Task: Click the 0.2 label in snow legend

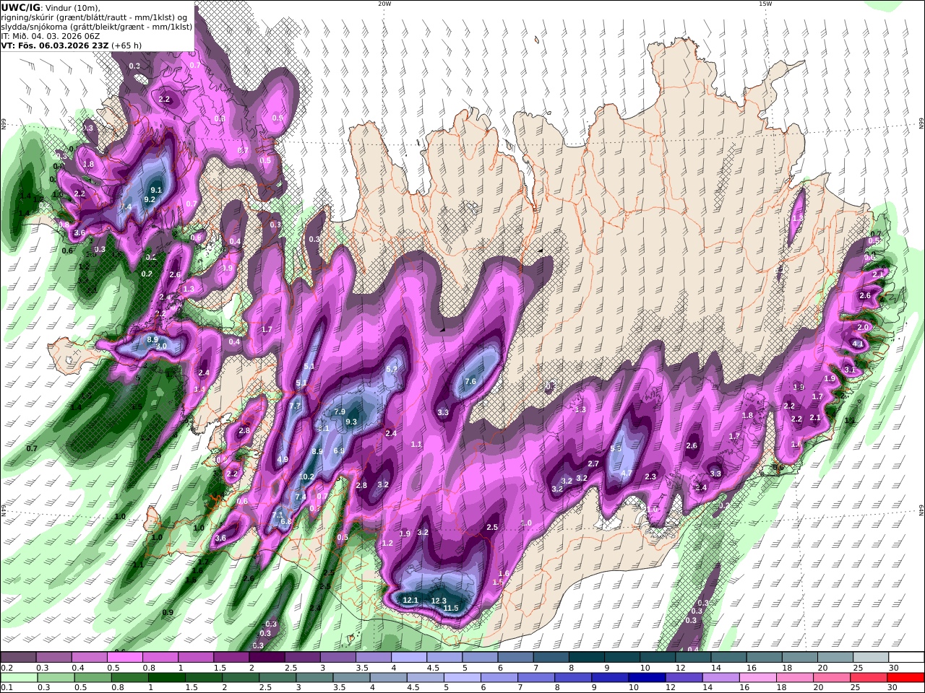Action: [x=5, y=668]
